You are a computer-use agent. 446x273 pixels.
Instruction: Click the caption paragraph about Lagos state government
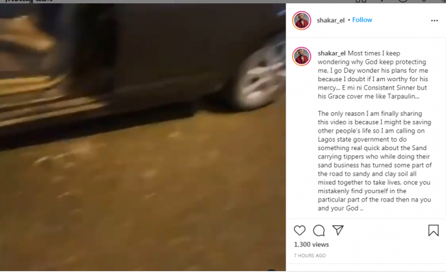coord(374,161)
